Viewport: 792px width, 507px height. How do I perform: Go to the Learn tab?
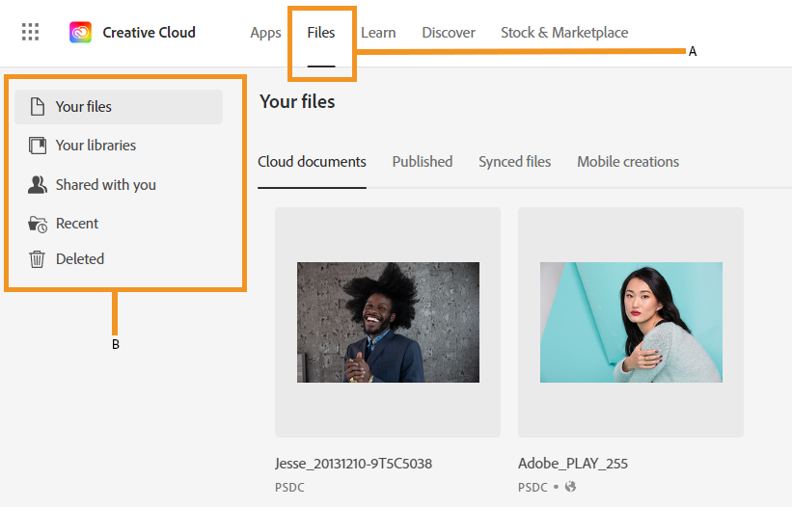coord(378,33)
